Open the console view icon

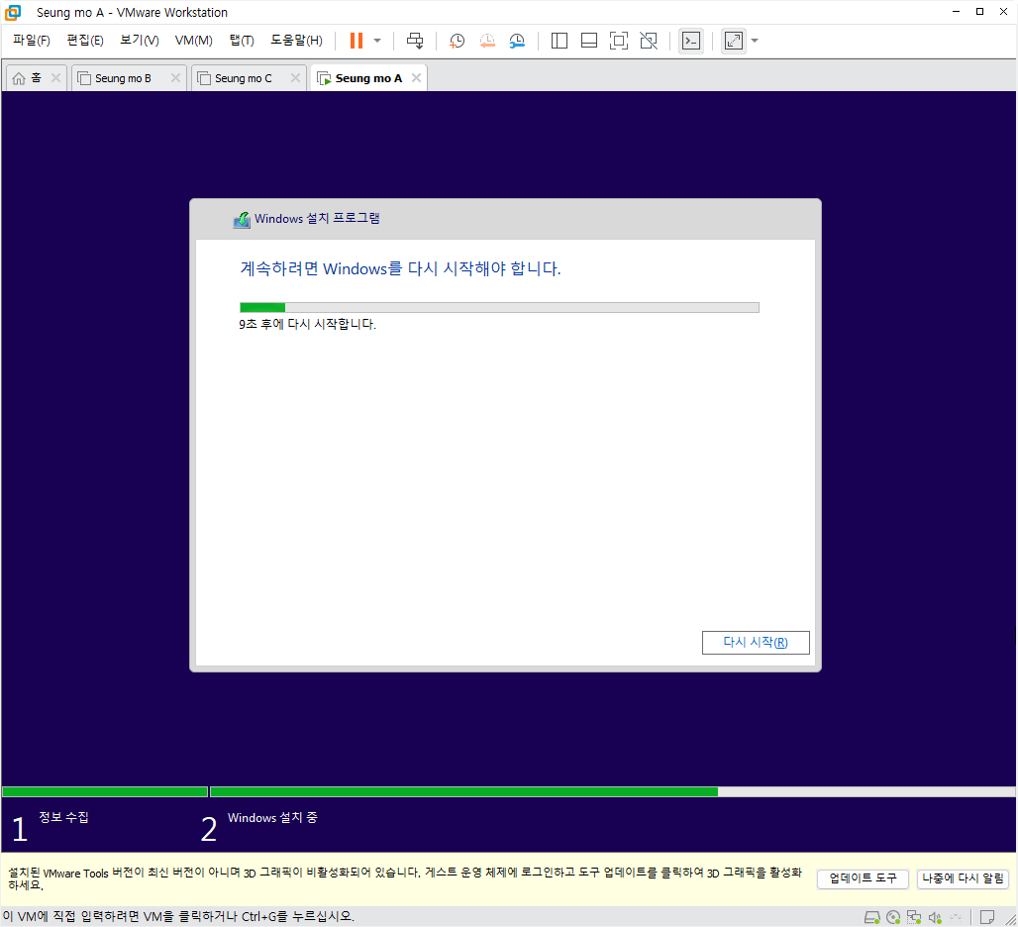691,41
